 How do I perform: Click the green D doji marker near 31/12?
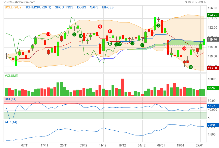[x=142, y=45]
